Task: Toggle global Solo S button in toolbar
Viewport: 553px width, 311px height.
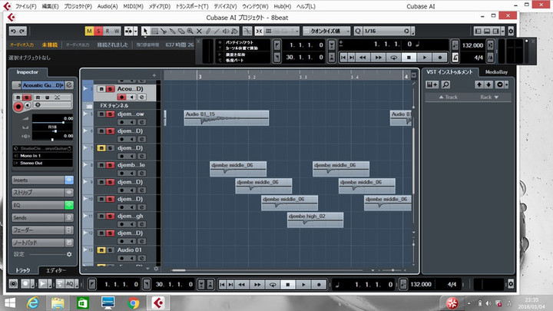Action: click(98, 31)
